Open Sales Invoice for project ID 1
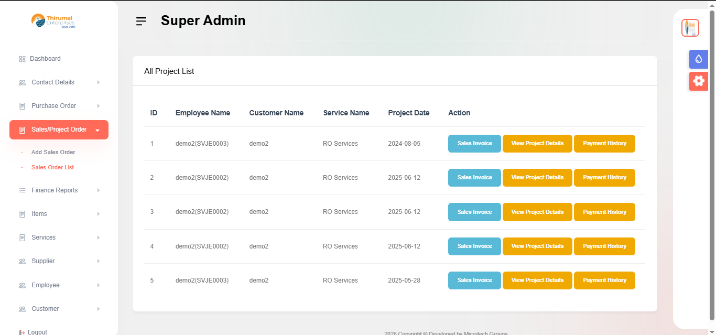 (x=474, y=144)
